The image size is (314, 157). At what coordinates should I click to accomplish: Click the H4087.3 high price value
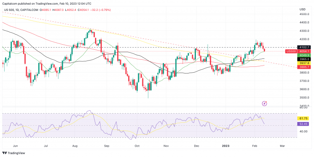coord(58,10)
